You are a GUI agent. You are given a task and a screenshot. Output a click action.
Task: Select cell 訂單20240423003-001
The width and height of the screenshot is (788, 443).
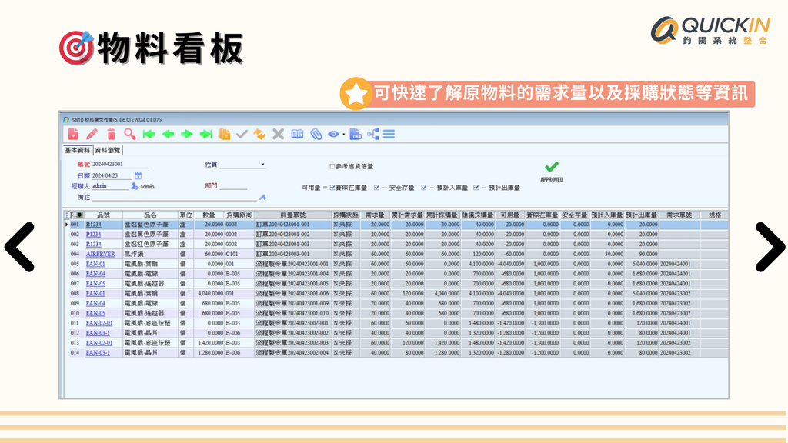[x=293, y=254]
